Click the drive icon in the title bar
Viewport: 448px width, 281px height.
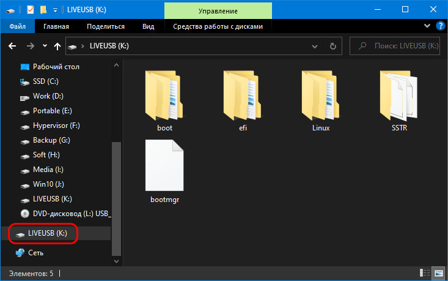click(10, 10)
